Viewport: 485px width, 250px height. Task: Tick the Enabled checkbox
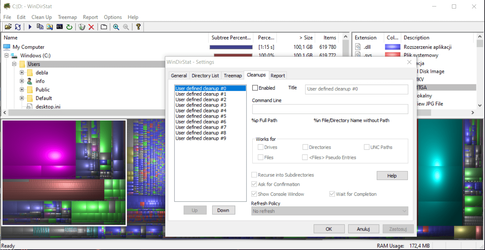255,88
